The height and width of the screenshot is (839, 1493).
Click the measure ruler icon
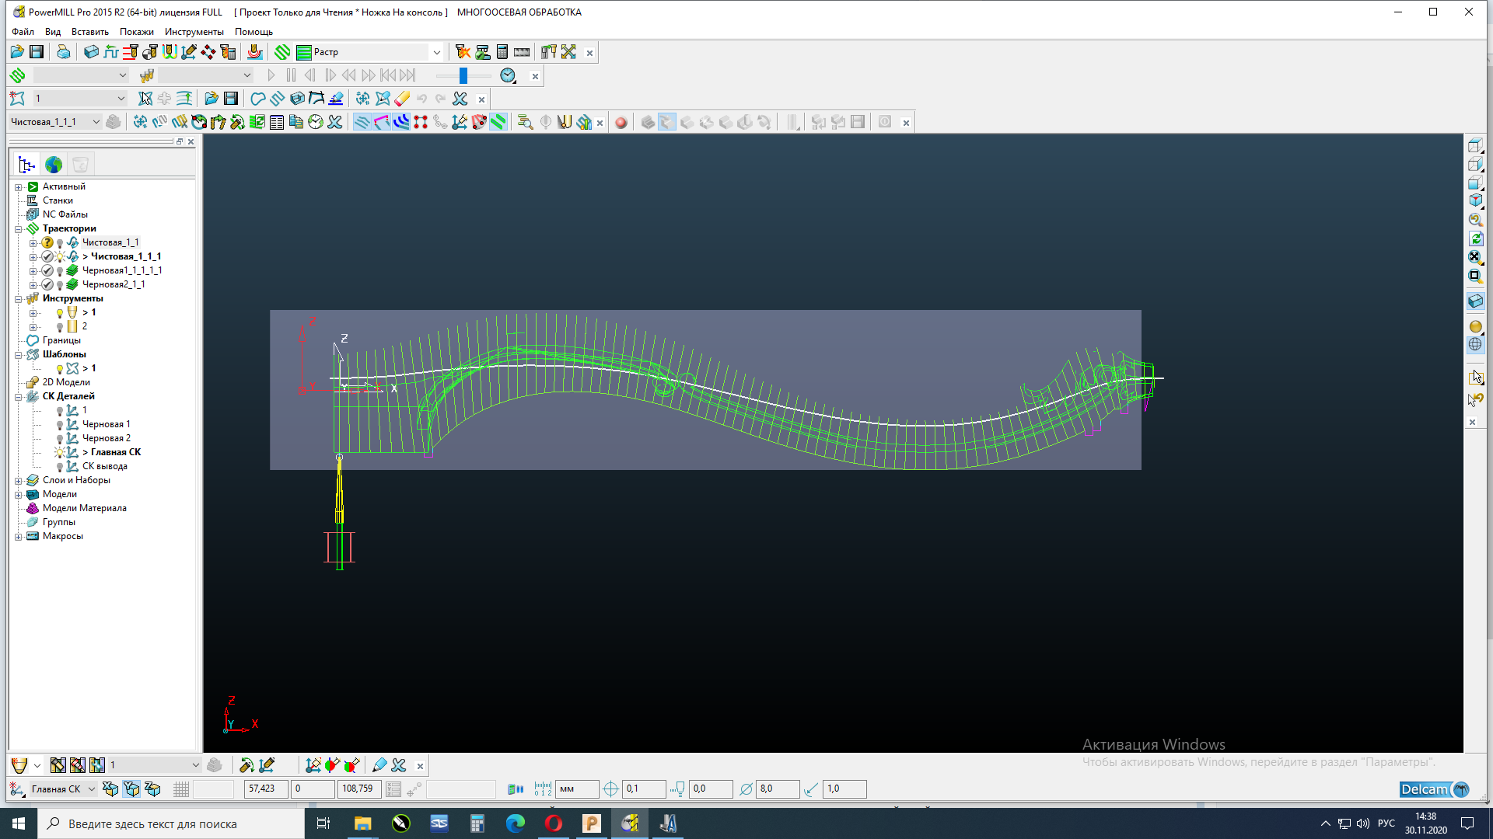522,52
